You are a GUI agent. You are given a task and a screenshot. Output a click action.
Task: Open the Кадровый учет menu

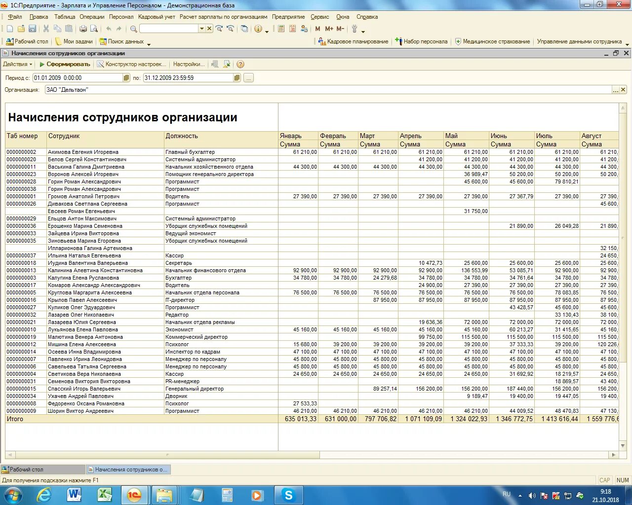157,17
